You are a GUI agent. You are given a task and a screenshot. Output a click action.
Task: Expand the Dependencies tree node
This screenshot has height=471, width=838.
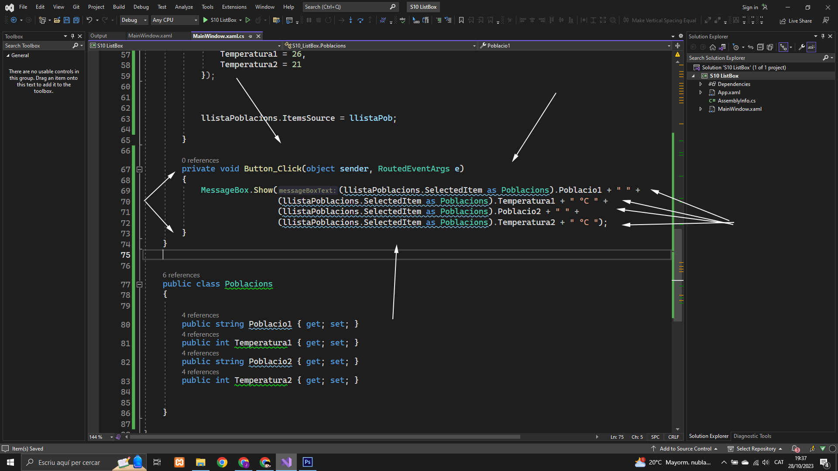coord(701,84)
